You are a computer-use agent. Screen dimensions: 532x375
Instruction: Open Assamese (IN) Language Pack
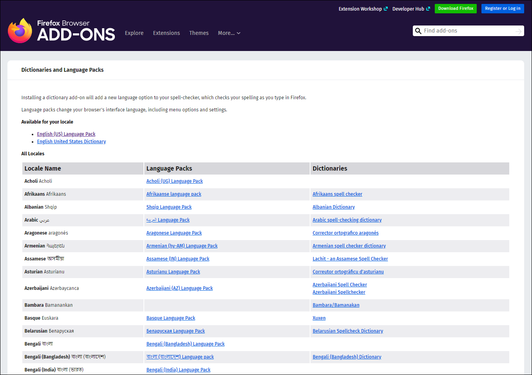pos(178,259)
